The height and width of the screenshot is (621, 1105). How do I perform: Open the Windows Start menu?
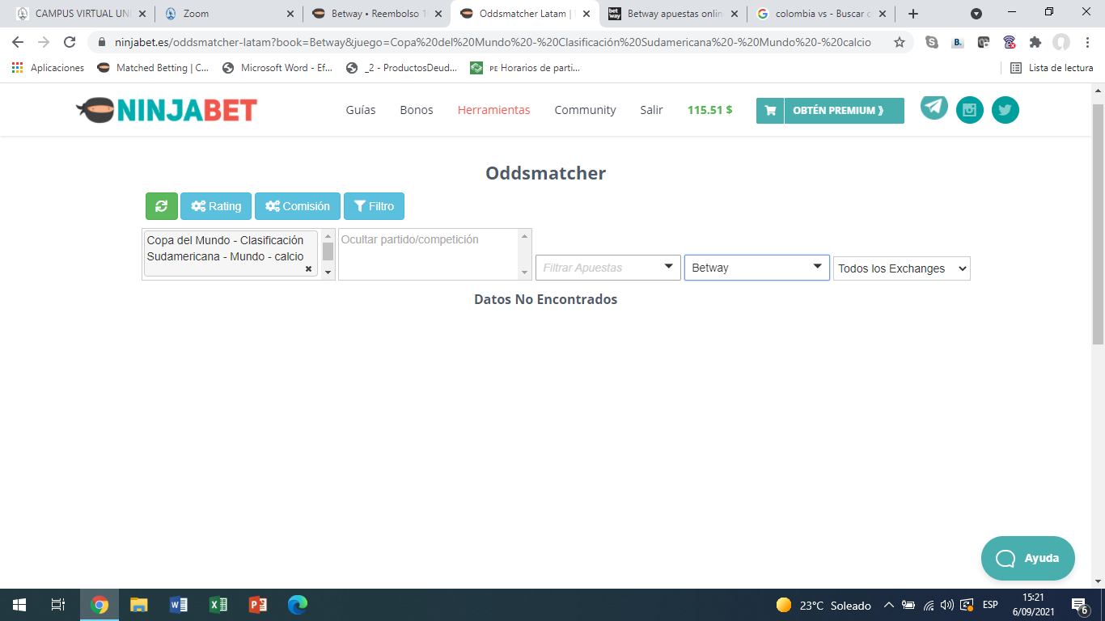pos(19,605)
